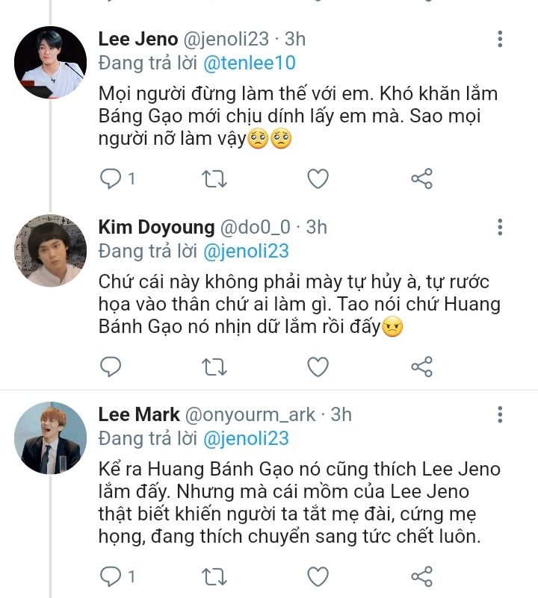The image size is (538, 598).
Task: Open more options on Kim Doyoung's tweet
Action: (x=500, y=227)
